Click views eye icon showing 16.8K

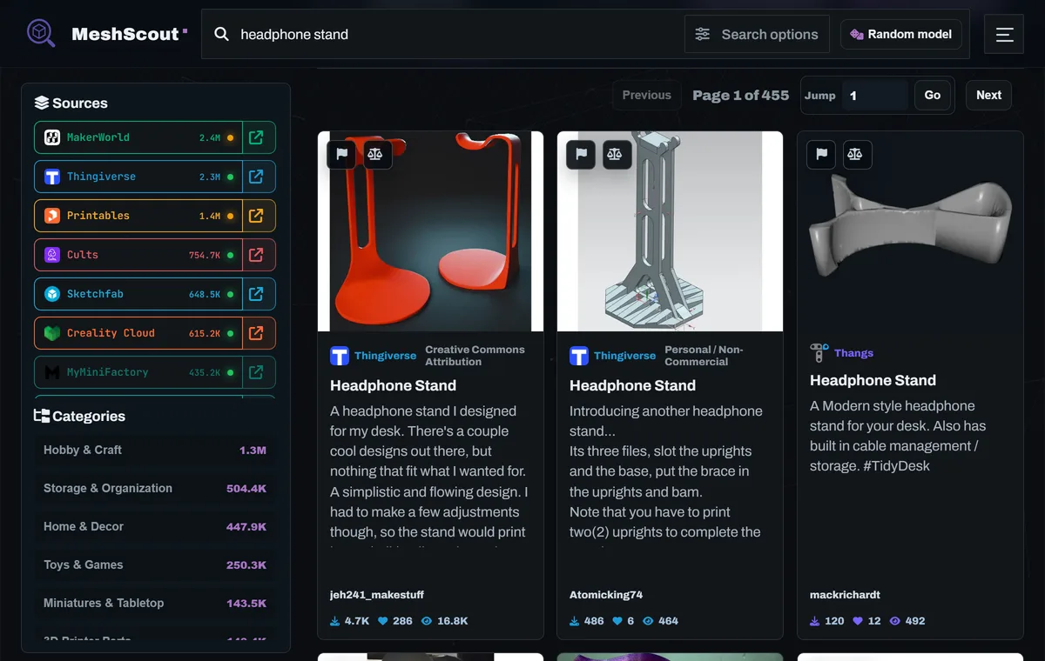click(427, 621)
